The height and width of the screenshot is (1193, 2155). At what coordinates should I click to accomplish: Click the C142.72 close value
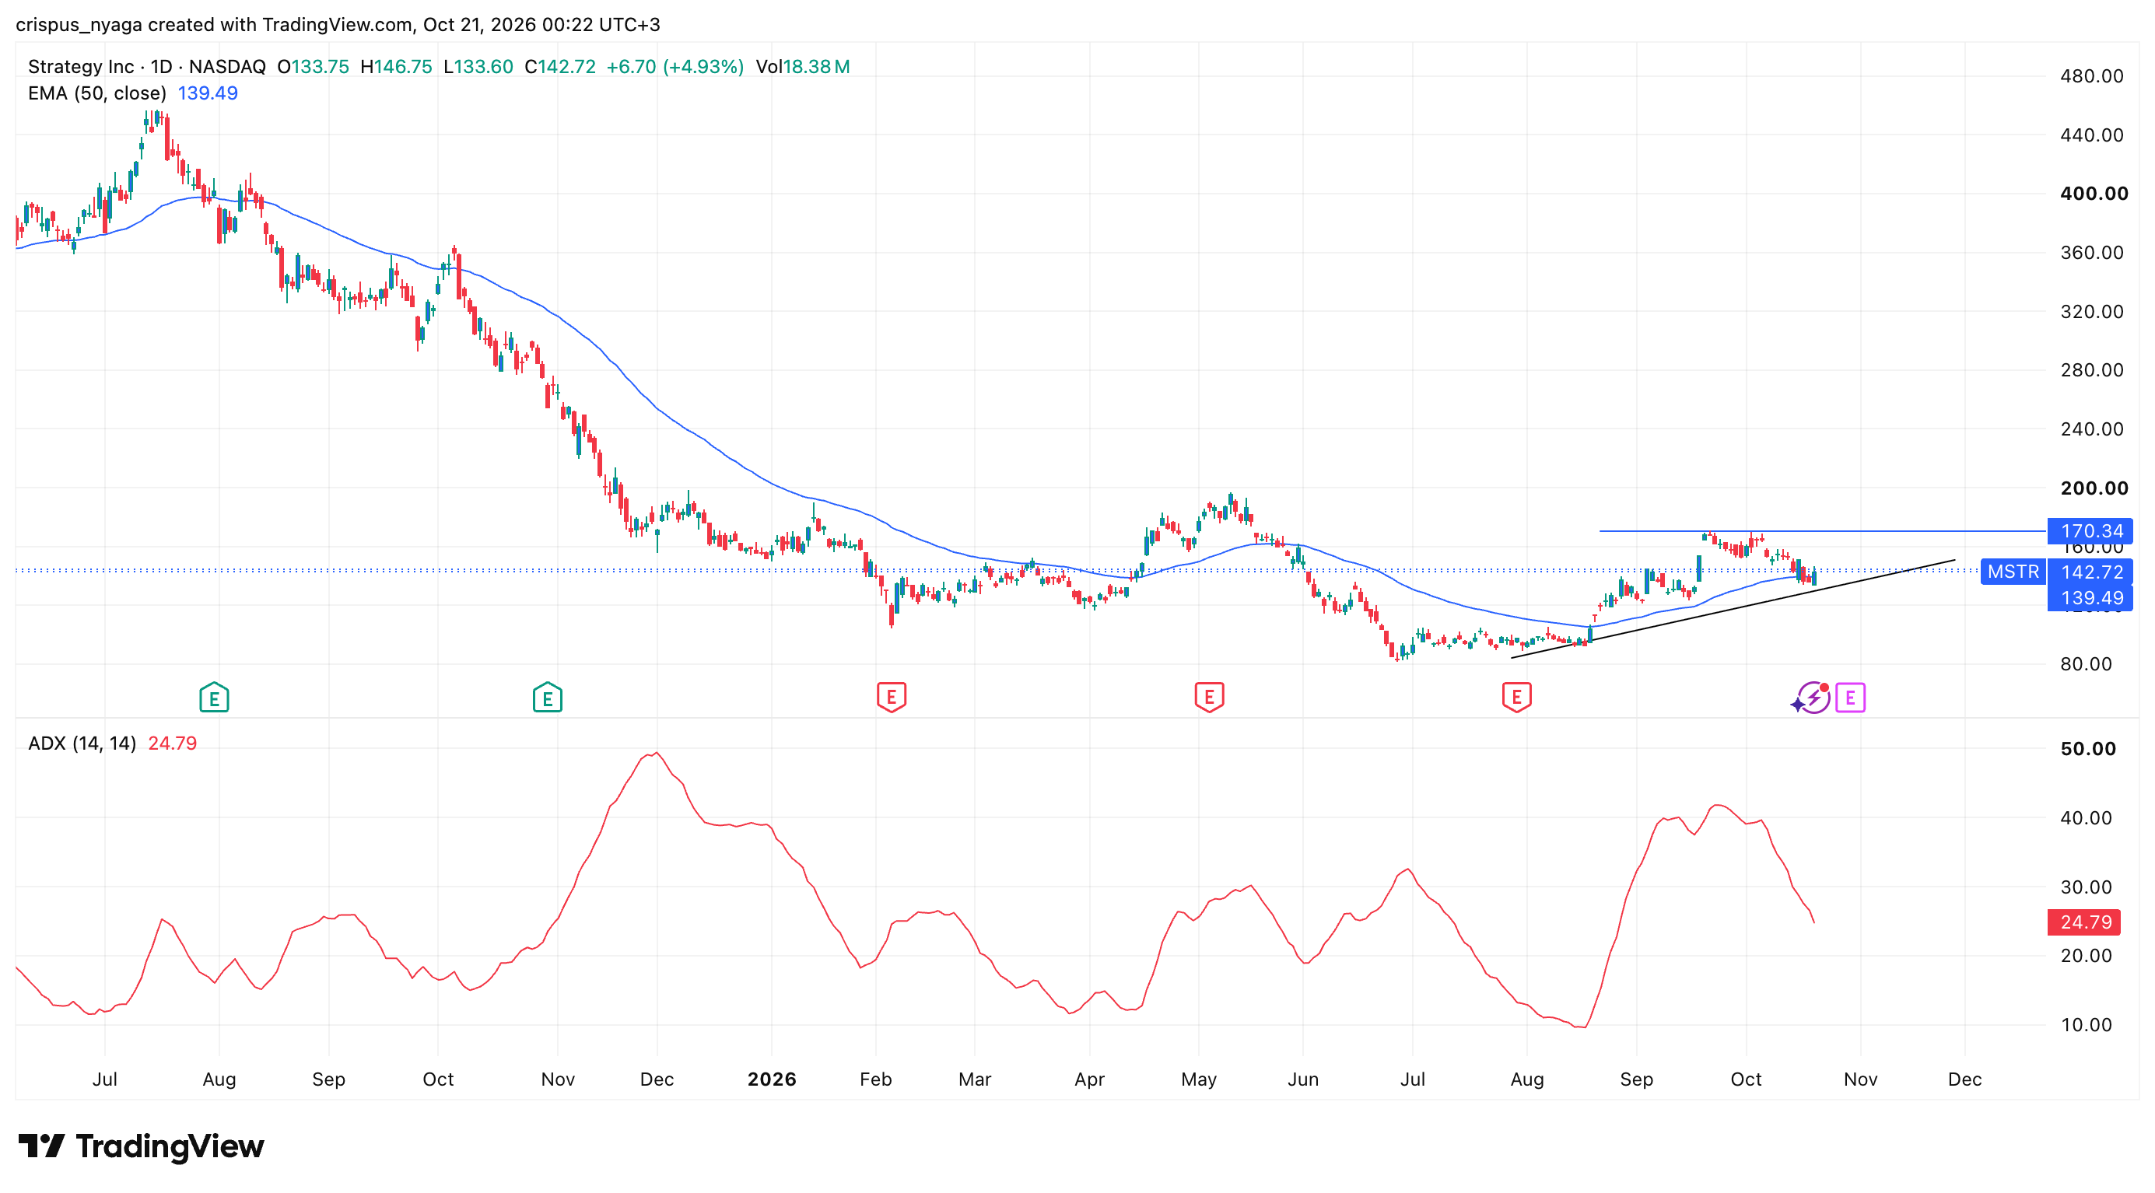tap(559, 67)
